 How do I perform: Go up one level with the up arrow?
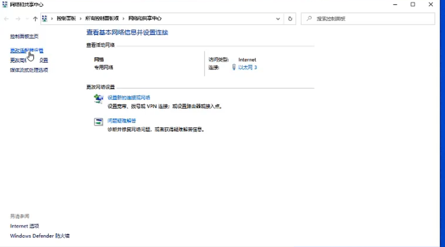click(35, 18)
